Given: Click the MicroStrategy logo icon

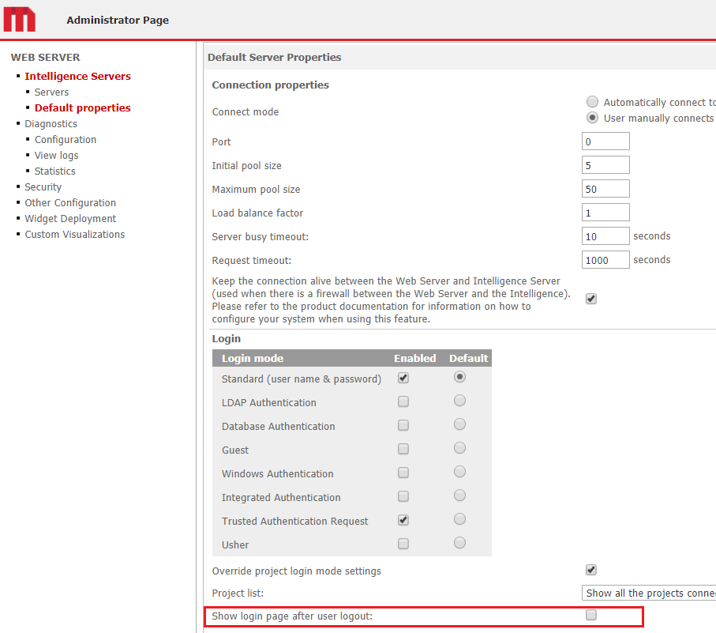Looking at the screenshot, I should [x=19, y=19].
